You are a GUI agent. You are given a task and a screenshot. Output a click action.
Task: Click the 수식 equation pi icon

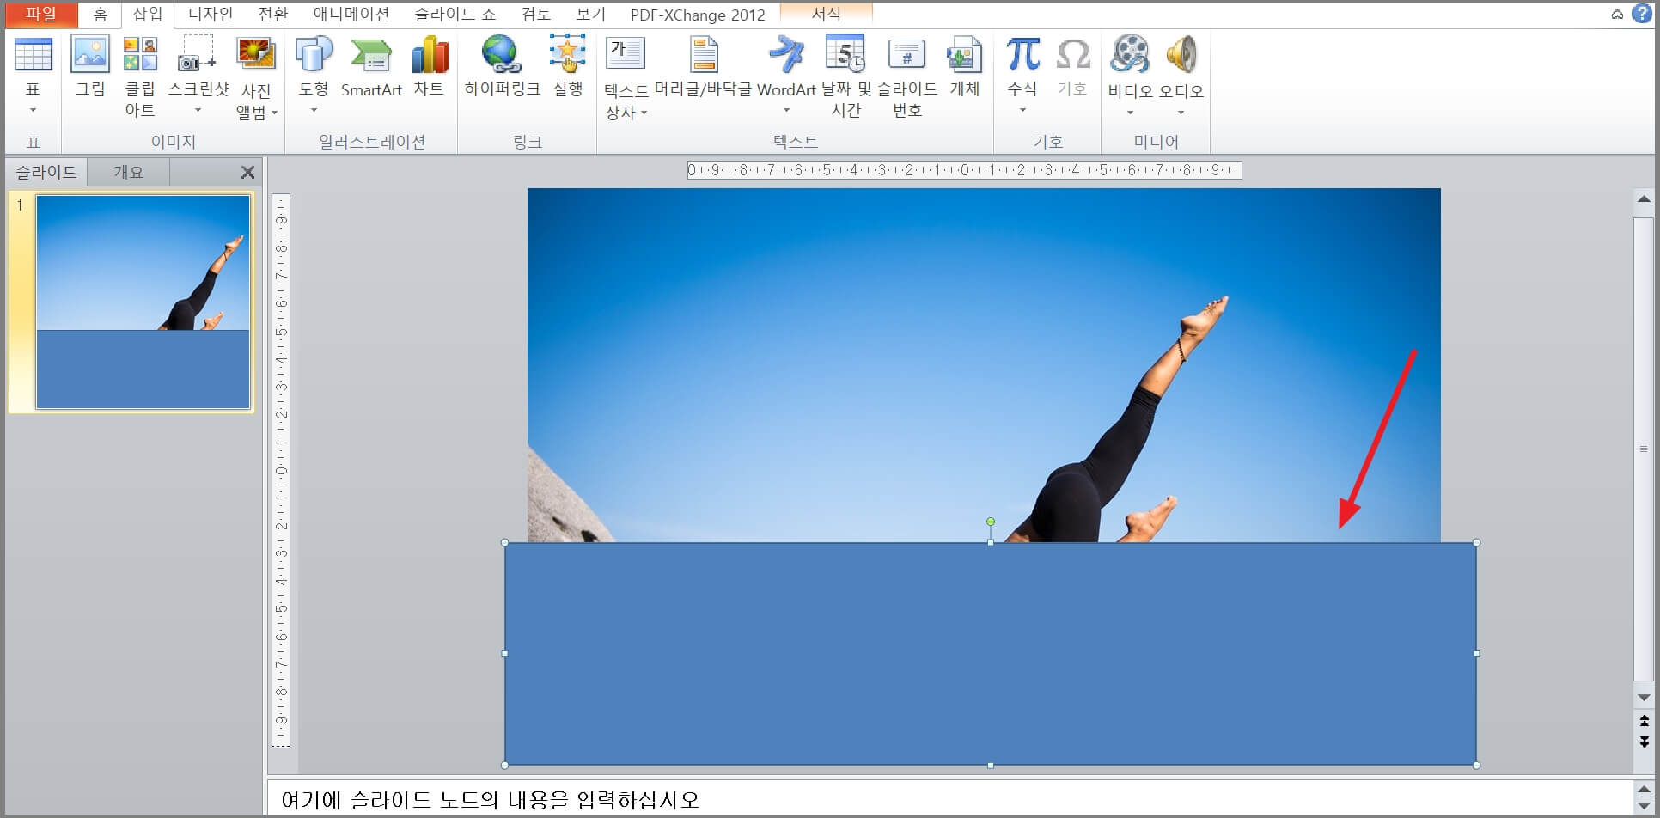pyautogui.click(x=1022, y=55)
